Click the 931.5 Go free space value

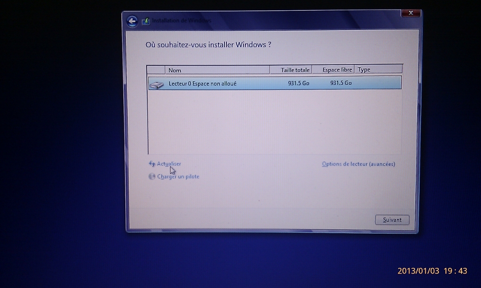[x=341, y=83]
